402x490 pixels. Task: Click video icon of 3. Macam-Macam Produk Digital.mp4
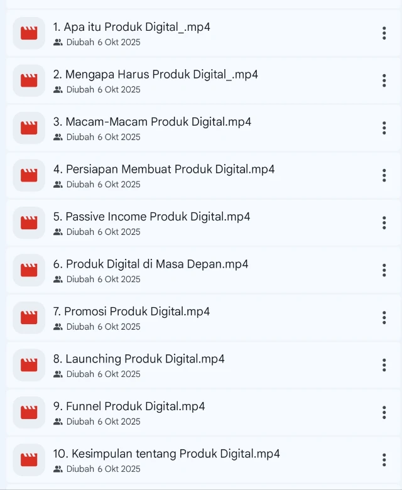(x=29, y=128)
